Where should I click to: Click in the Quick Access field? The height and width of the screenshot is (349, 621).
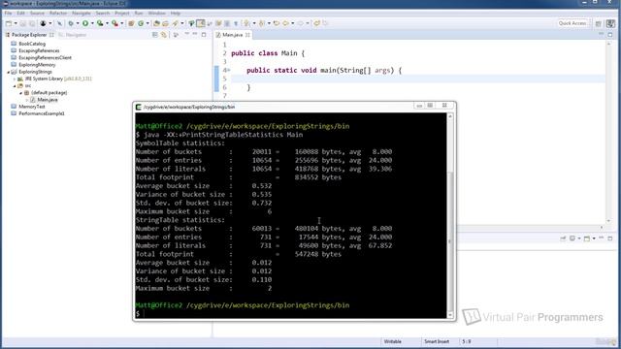573,23
